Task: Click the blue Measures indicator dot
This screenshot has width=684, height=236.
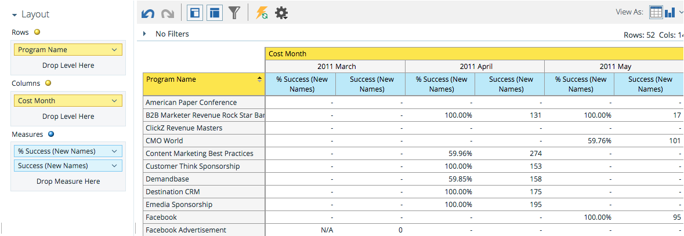Action: 50,135
